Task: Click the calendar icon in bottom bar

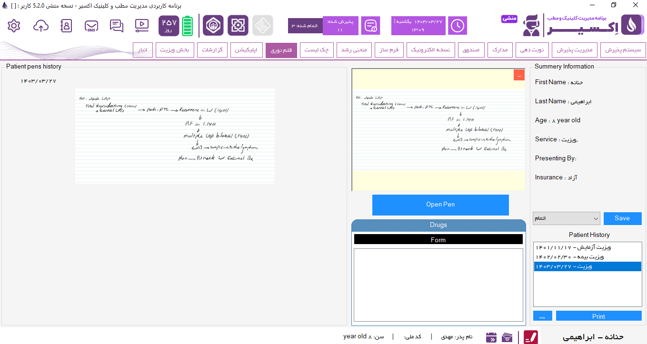Action: pos(491,337)
